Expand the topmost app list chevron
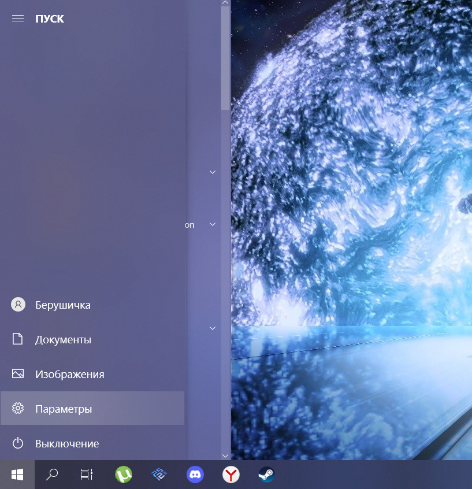 (213, 172)
